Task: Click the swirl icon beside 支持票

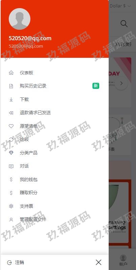Action: 11,206
